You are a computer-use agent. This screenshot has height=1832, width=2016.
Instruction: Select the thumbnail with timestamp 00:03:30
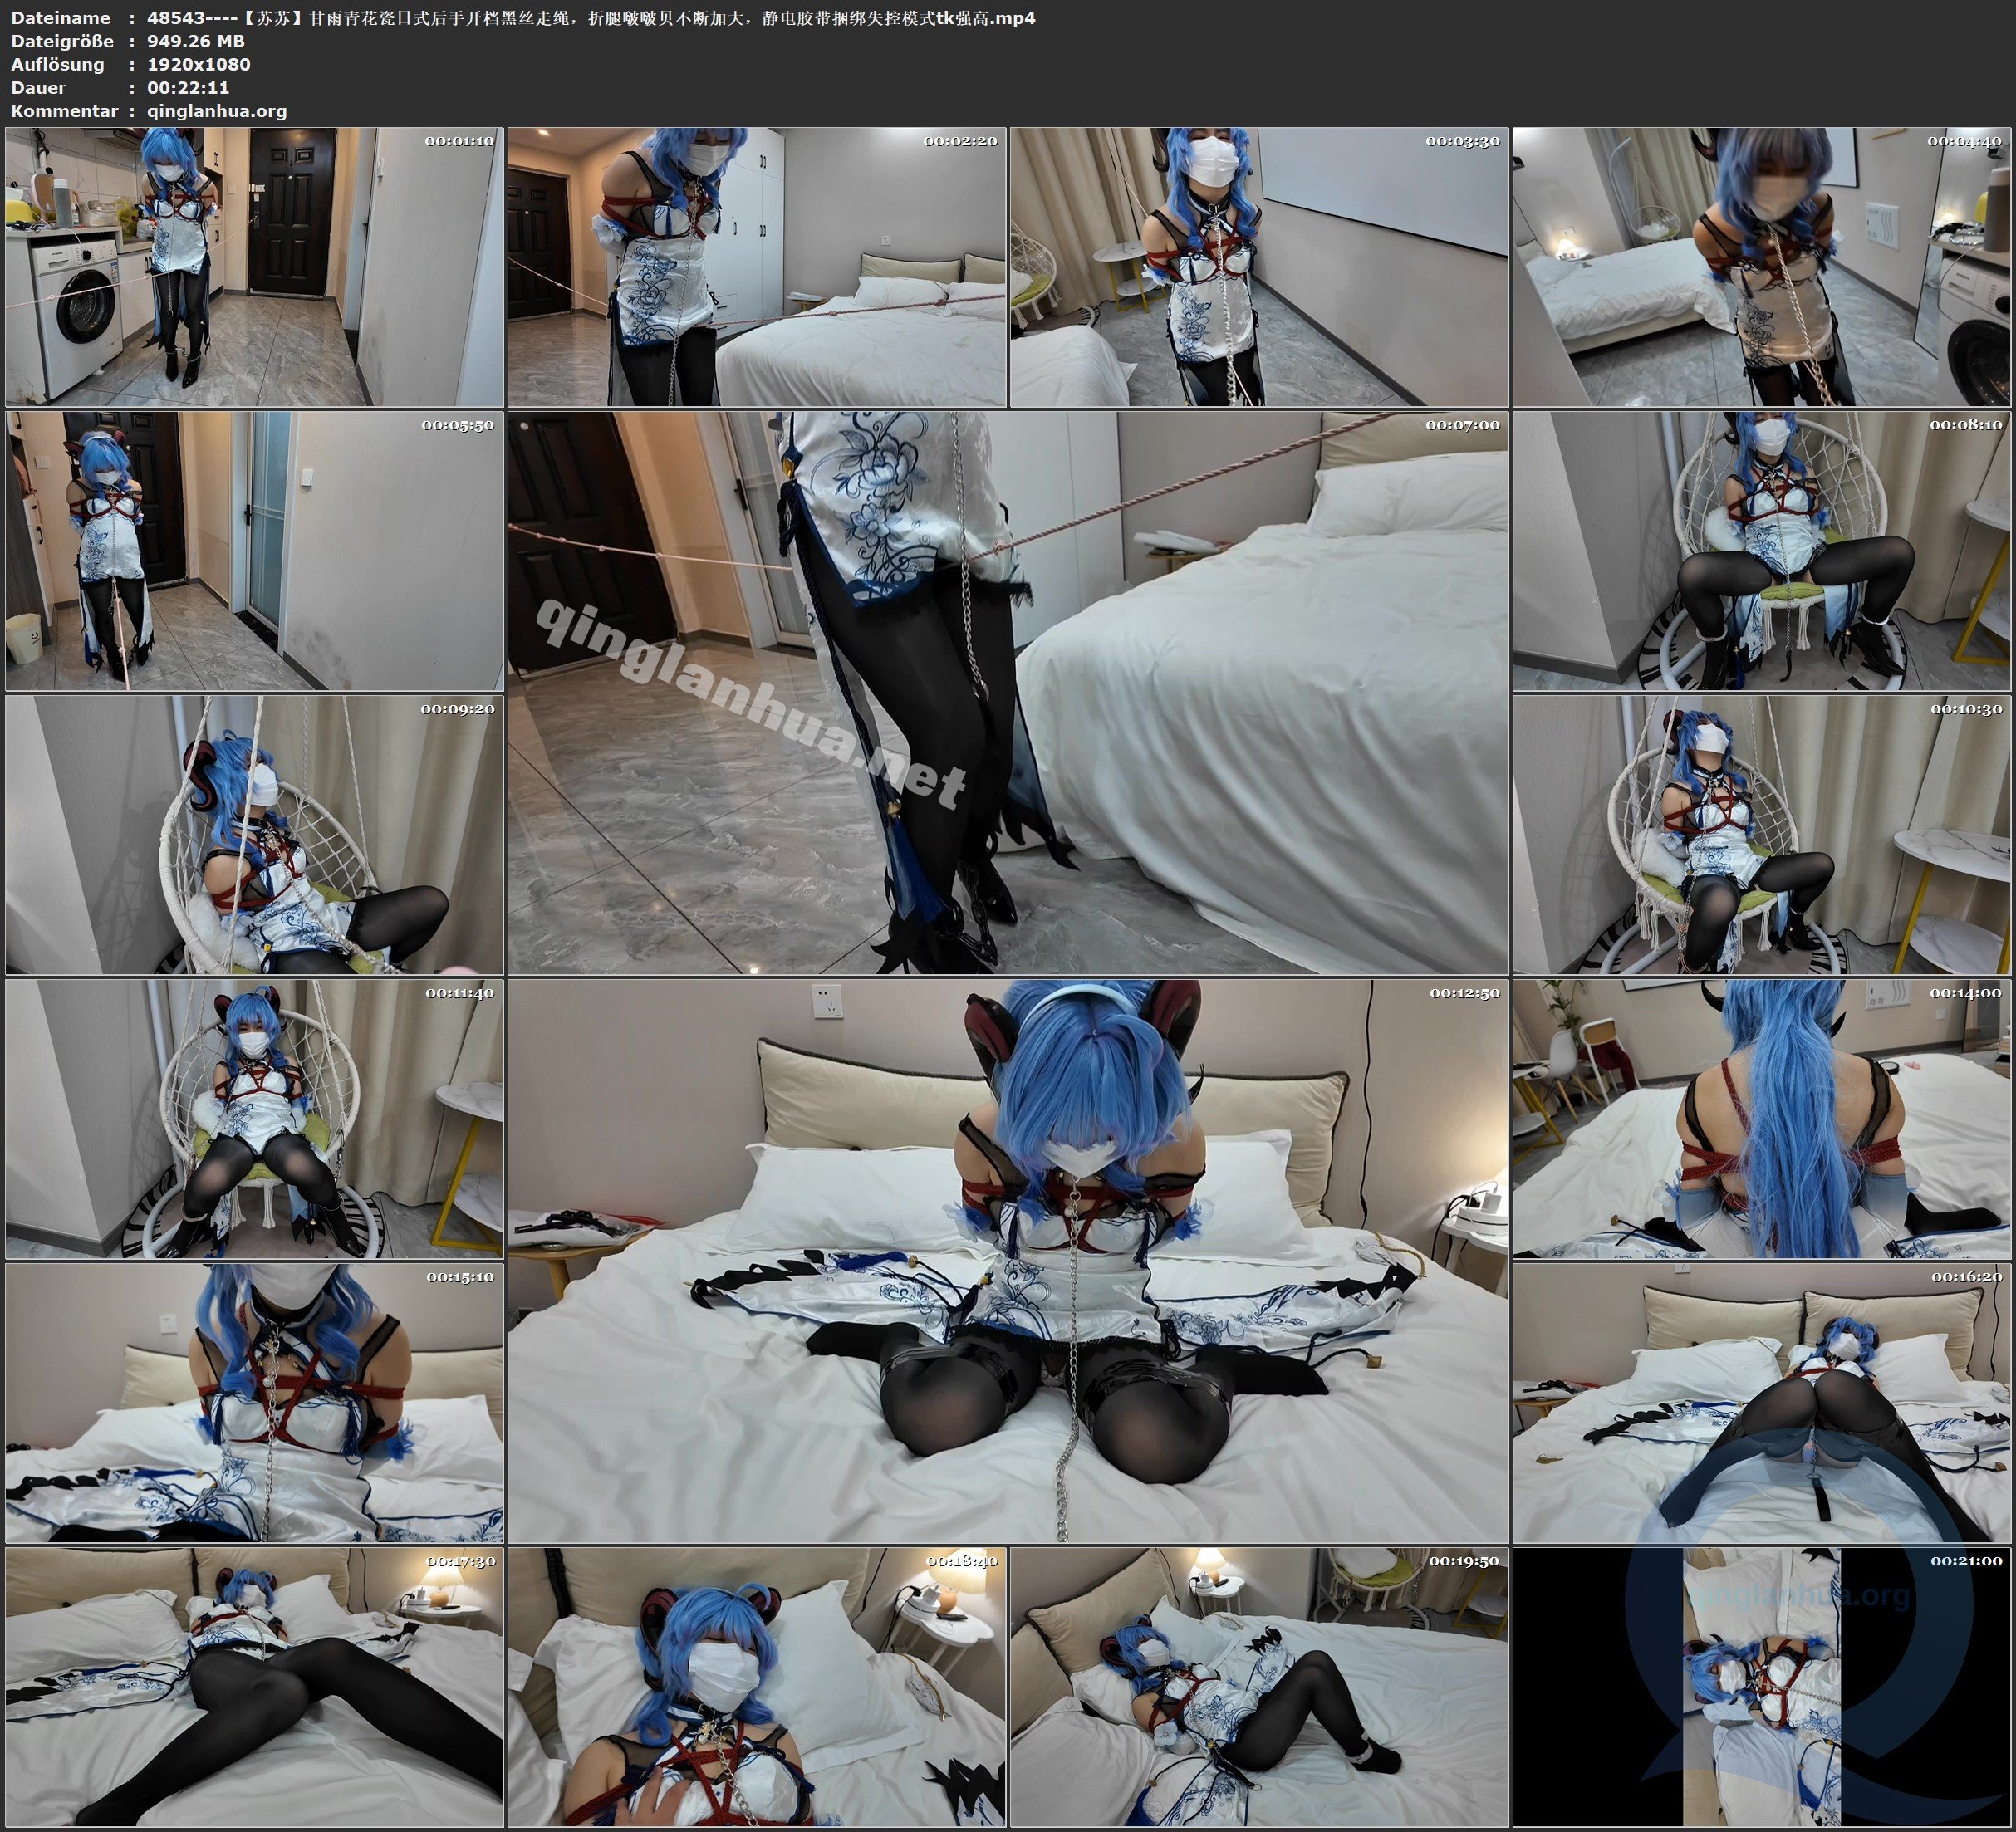click(1258, 266)
